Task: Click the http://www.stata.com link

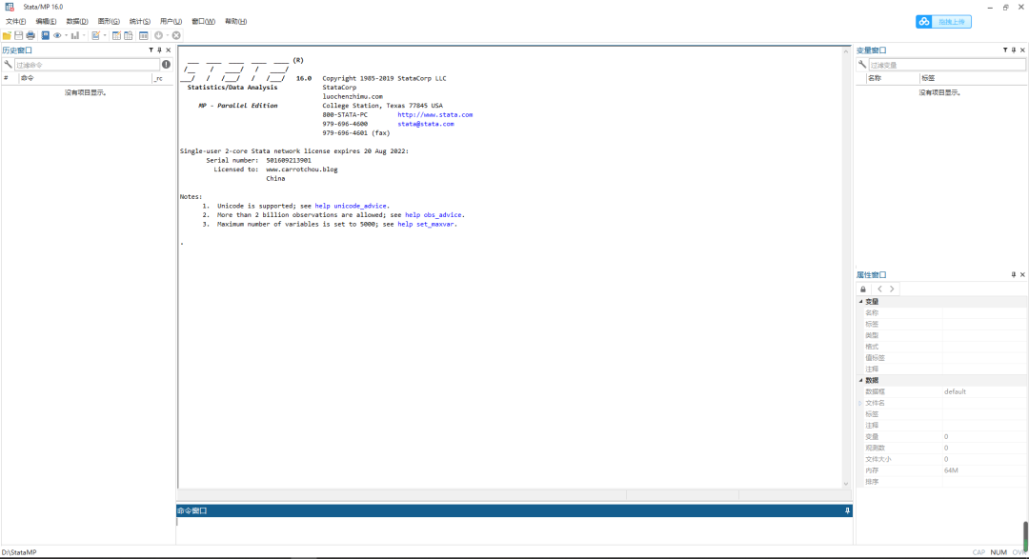Action: tap(435, 114)
